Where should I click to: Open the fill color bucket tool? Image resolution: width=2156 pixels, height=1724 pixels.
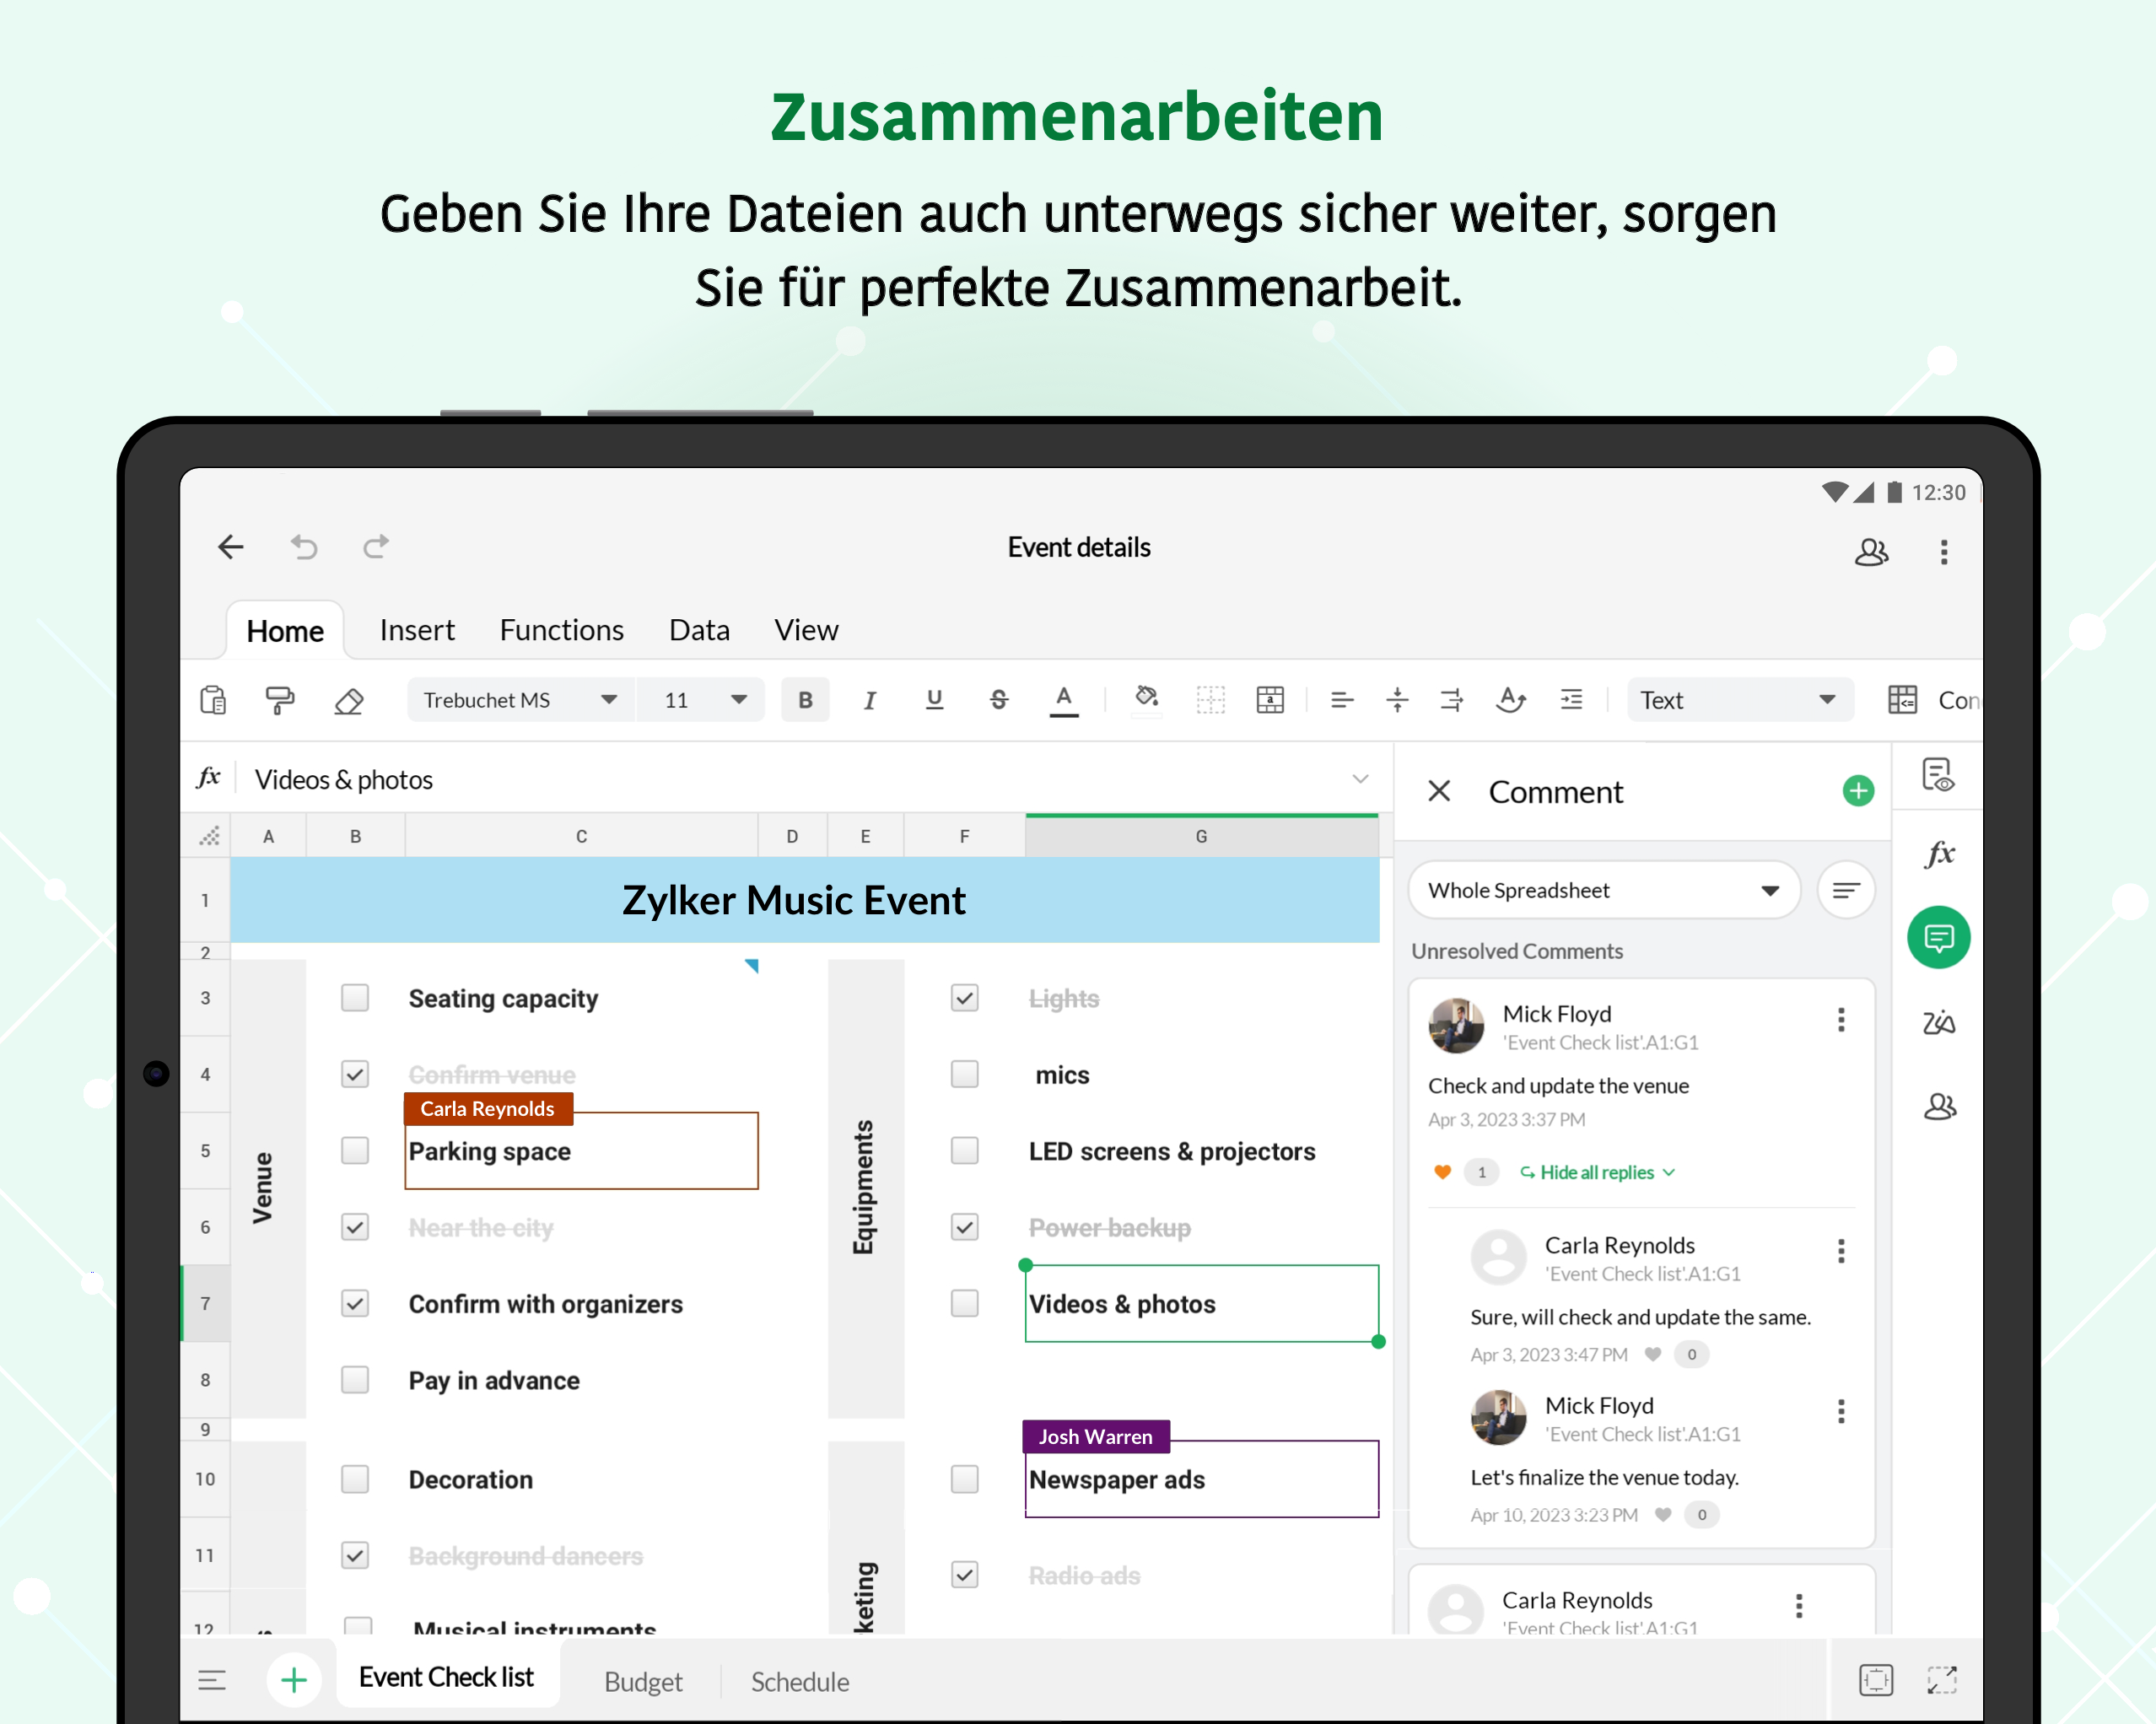point(1146,698)
